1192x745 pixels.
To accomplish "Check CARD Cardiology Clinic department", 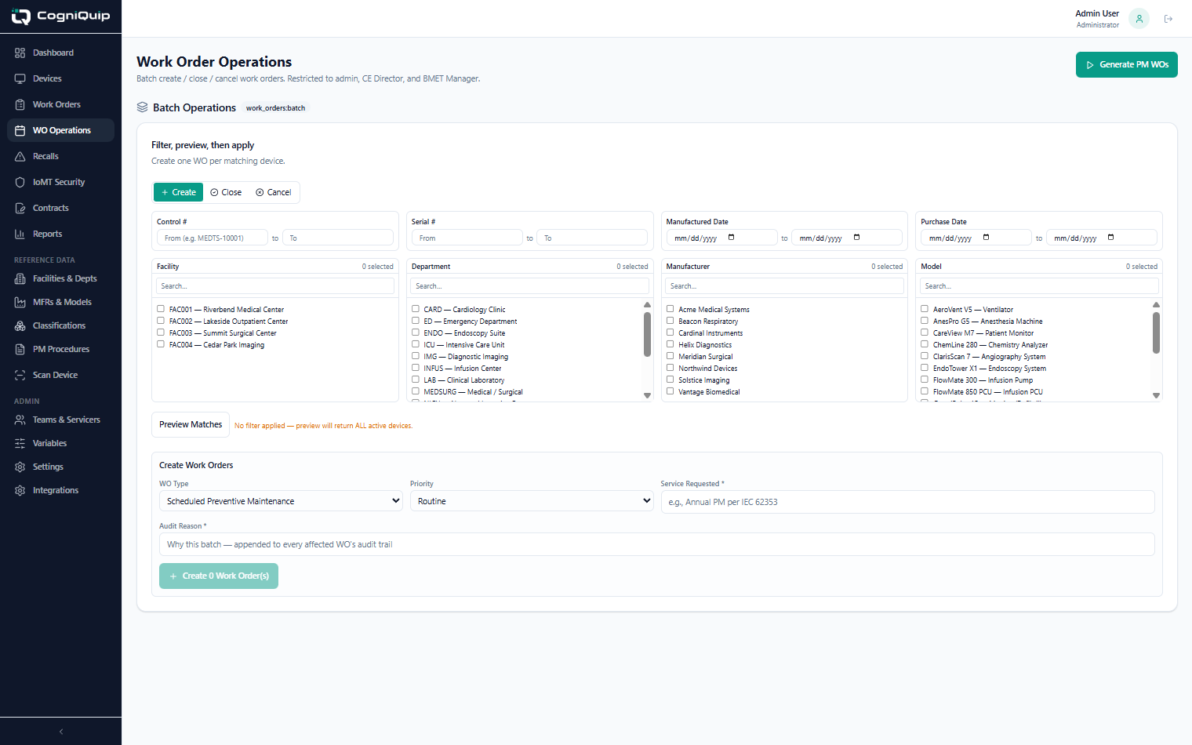I will 416,309.
